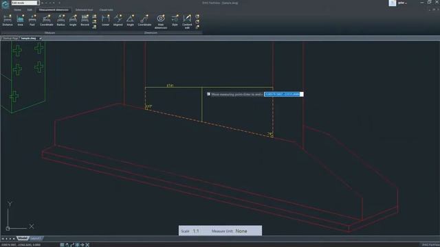
Task: Click the coordinate readout in the status bar
Action: click(21, 245)
